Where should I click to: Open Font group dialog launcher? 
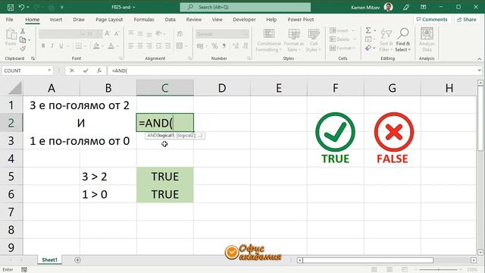[121, 58]
